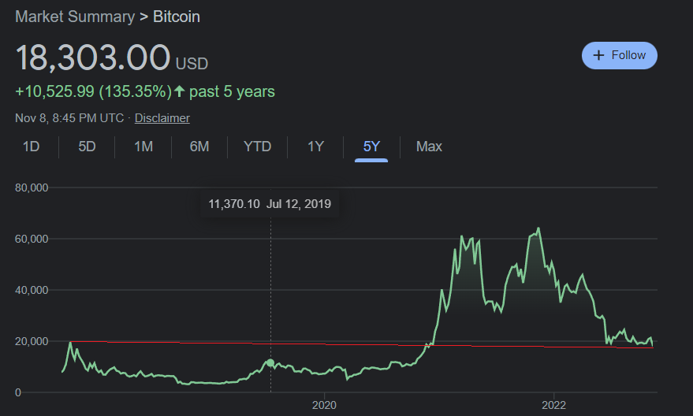Click the USD currency label
The image size is (693, 416).
tap(192, 64)
